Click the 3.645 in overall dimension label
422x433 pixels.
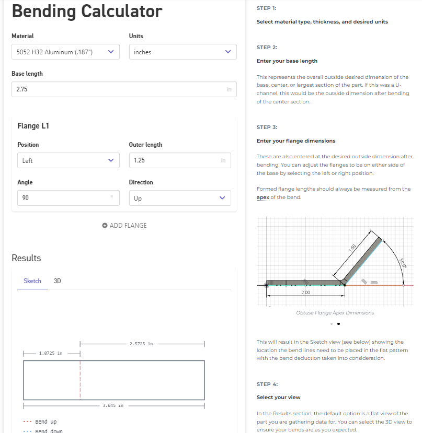(113, 405)
